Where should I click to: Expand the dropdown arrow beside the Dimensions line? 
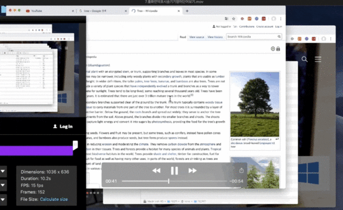click(x=3, y=171)
